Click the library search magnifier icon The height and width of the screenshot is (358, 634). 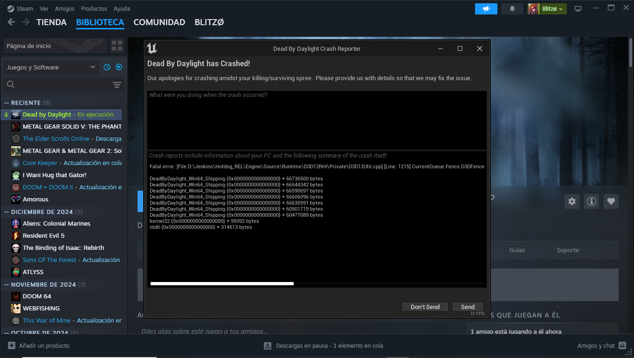(11, 84)
